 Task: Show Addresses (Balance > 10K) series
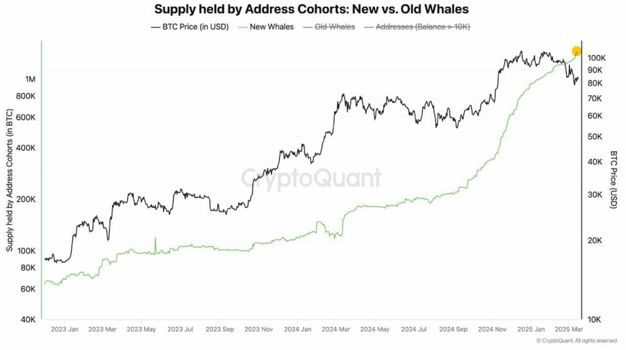[x=417, y=27]
